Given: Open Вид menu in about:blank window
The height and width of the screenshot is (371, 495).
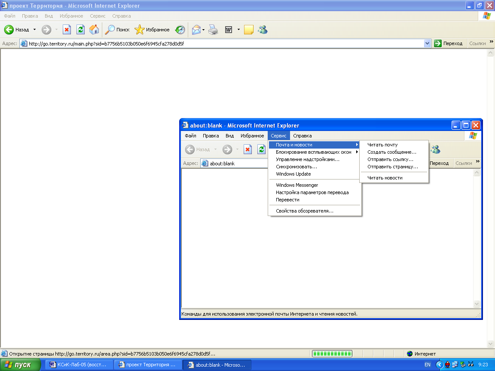Looking at the screenshot, I should (229, 136).
